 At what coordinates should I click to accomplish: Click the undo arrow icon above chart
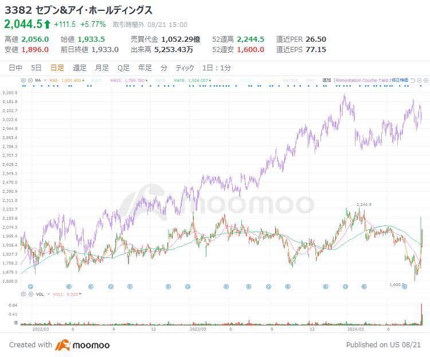[x=413, y=81]
